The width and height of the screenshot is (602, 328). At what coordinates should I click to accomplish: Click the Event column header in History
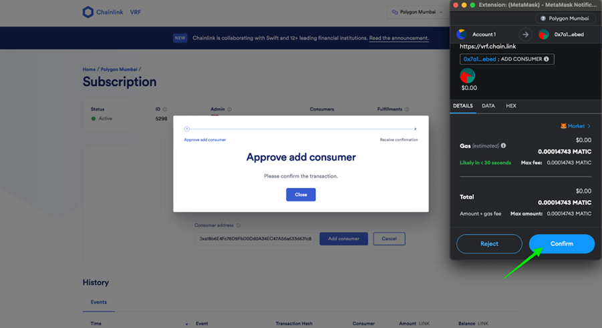[202, 324]
